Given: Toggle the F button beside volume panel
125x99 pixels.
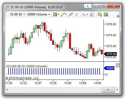Looking at the screenshot, I should 118,65.
